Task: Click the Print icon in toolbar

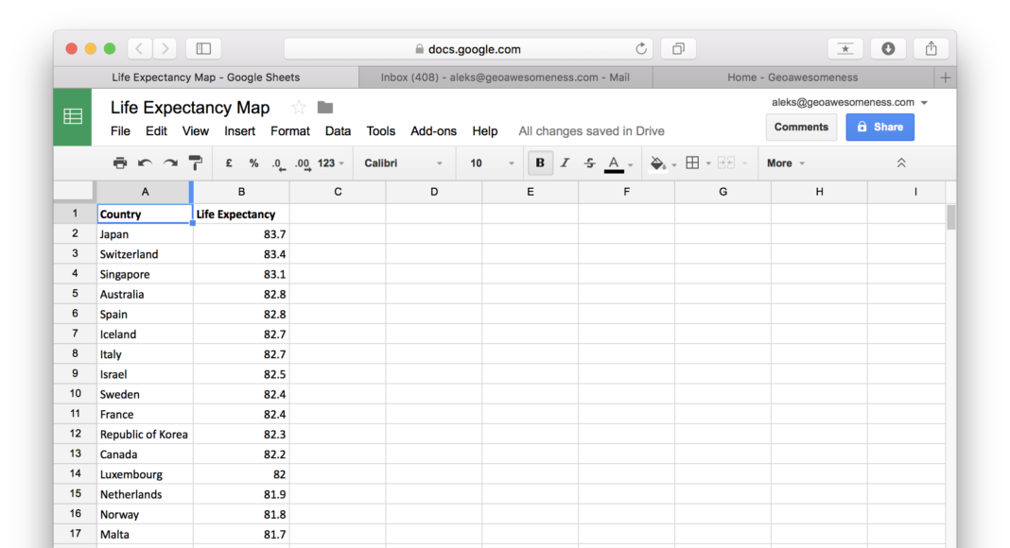Action: [x=120, y=163]
